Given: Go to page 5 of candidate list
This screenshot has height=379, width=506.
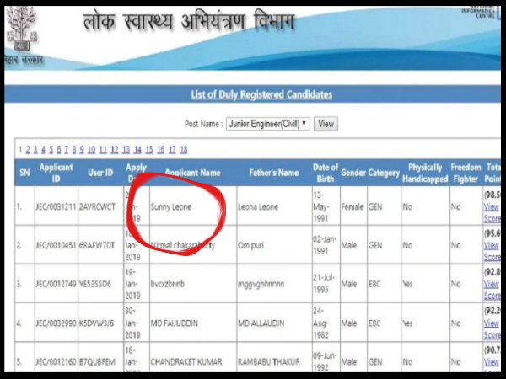Looking at the screenshot, I should pos(51,150).
